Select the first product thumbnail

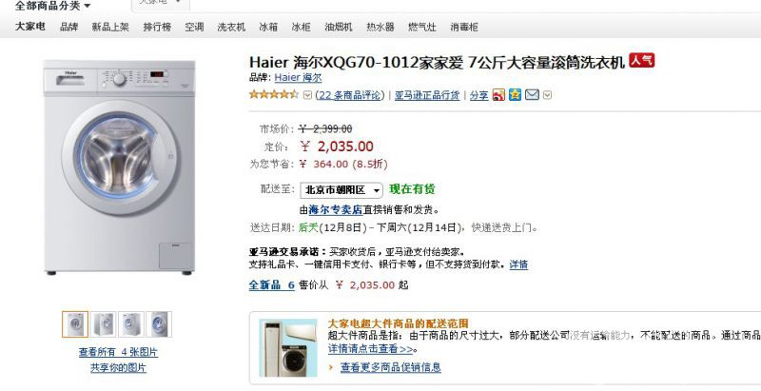click(x=75, y=324)
